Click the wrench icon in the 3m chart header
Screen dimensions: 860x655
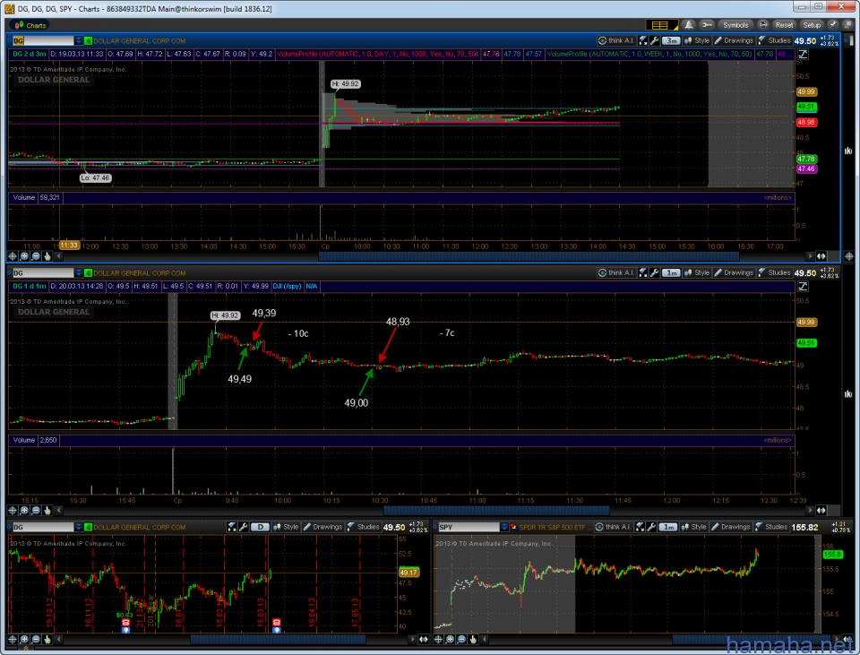tap(654, 40)
